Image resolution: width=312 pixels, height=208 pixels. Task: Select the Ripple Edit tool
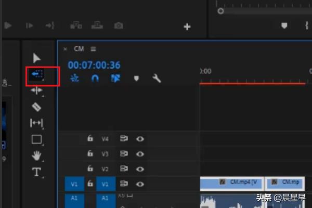(36, 90)
